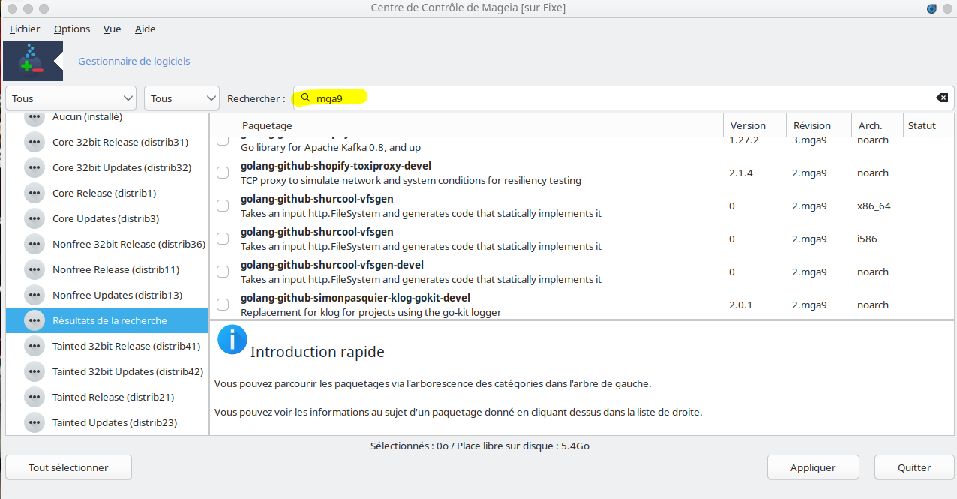Click the Tout sélectionner button

[x=68, y=467]
